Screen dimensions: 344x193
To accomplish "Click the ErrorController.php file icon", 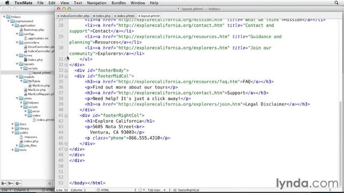I will pyautogui.click(x=26, y=47).
